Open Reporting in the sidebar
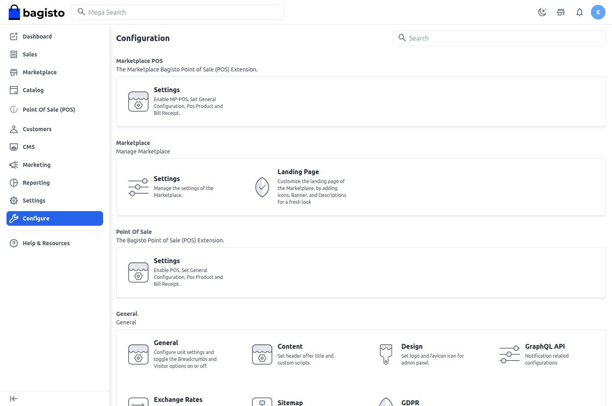Viewport: 612px width, 406px height. click(x=55, y=183)
